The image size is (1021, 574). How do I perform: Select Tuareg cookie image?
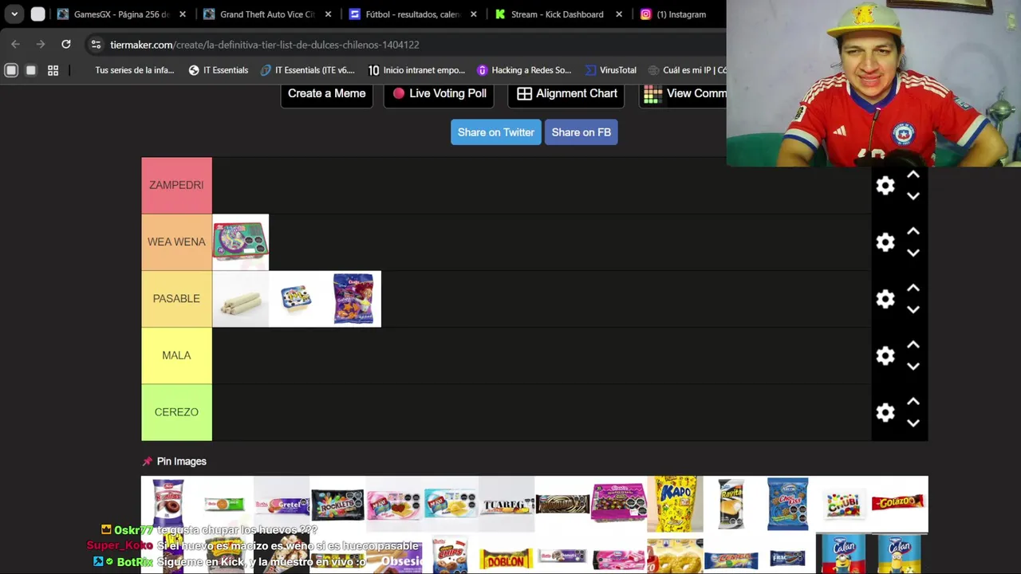[x=506, y=505]
